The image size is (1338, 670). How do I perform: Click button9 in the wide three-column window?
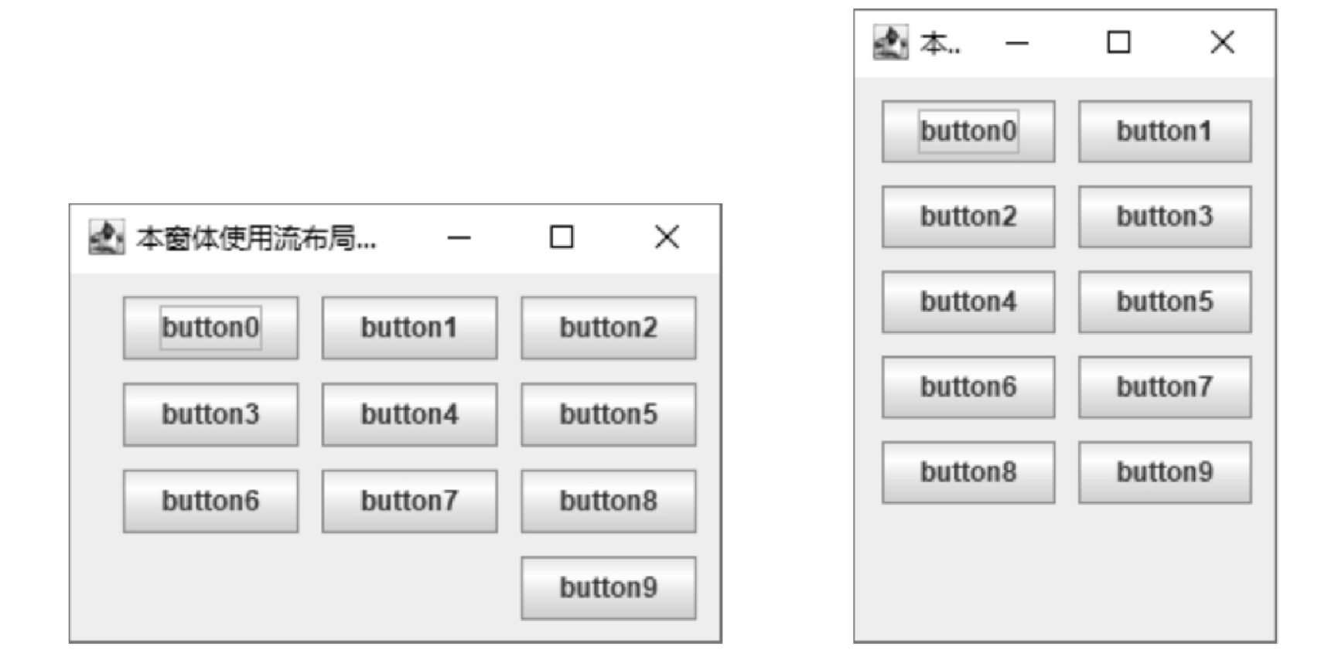pos(609,588)
